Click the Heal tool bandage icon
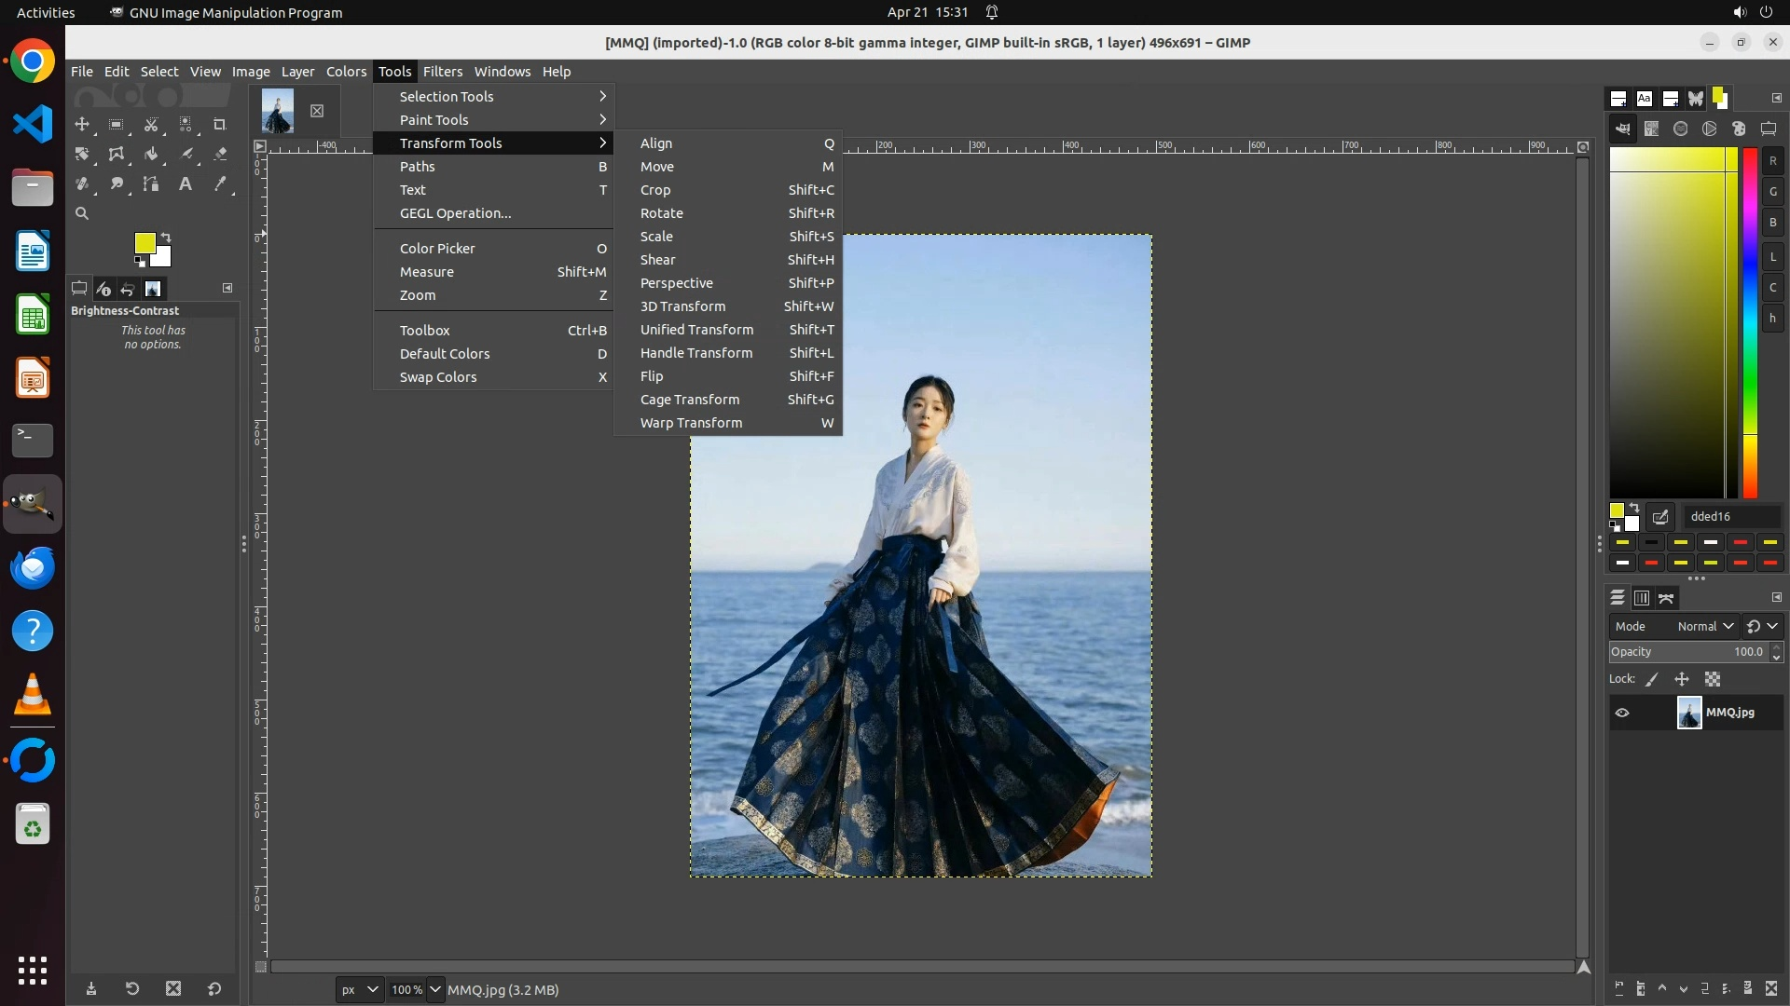The height and width of the screenshot is (1006, 1790). click(82, 184)
